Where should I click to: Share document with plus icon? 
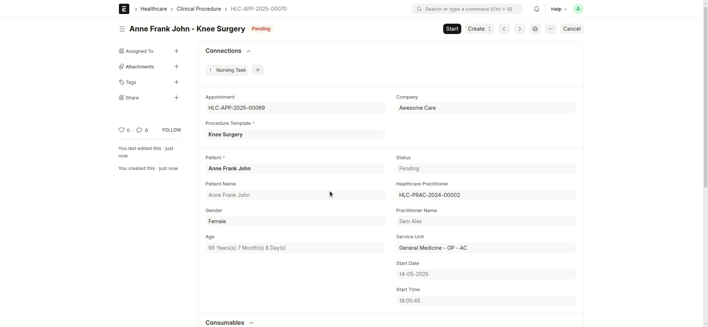[x=177, y=98]
